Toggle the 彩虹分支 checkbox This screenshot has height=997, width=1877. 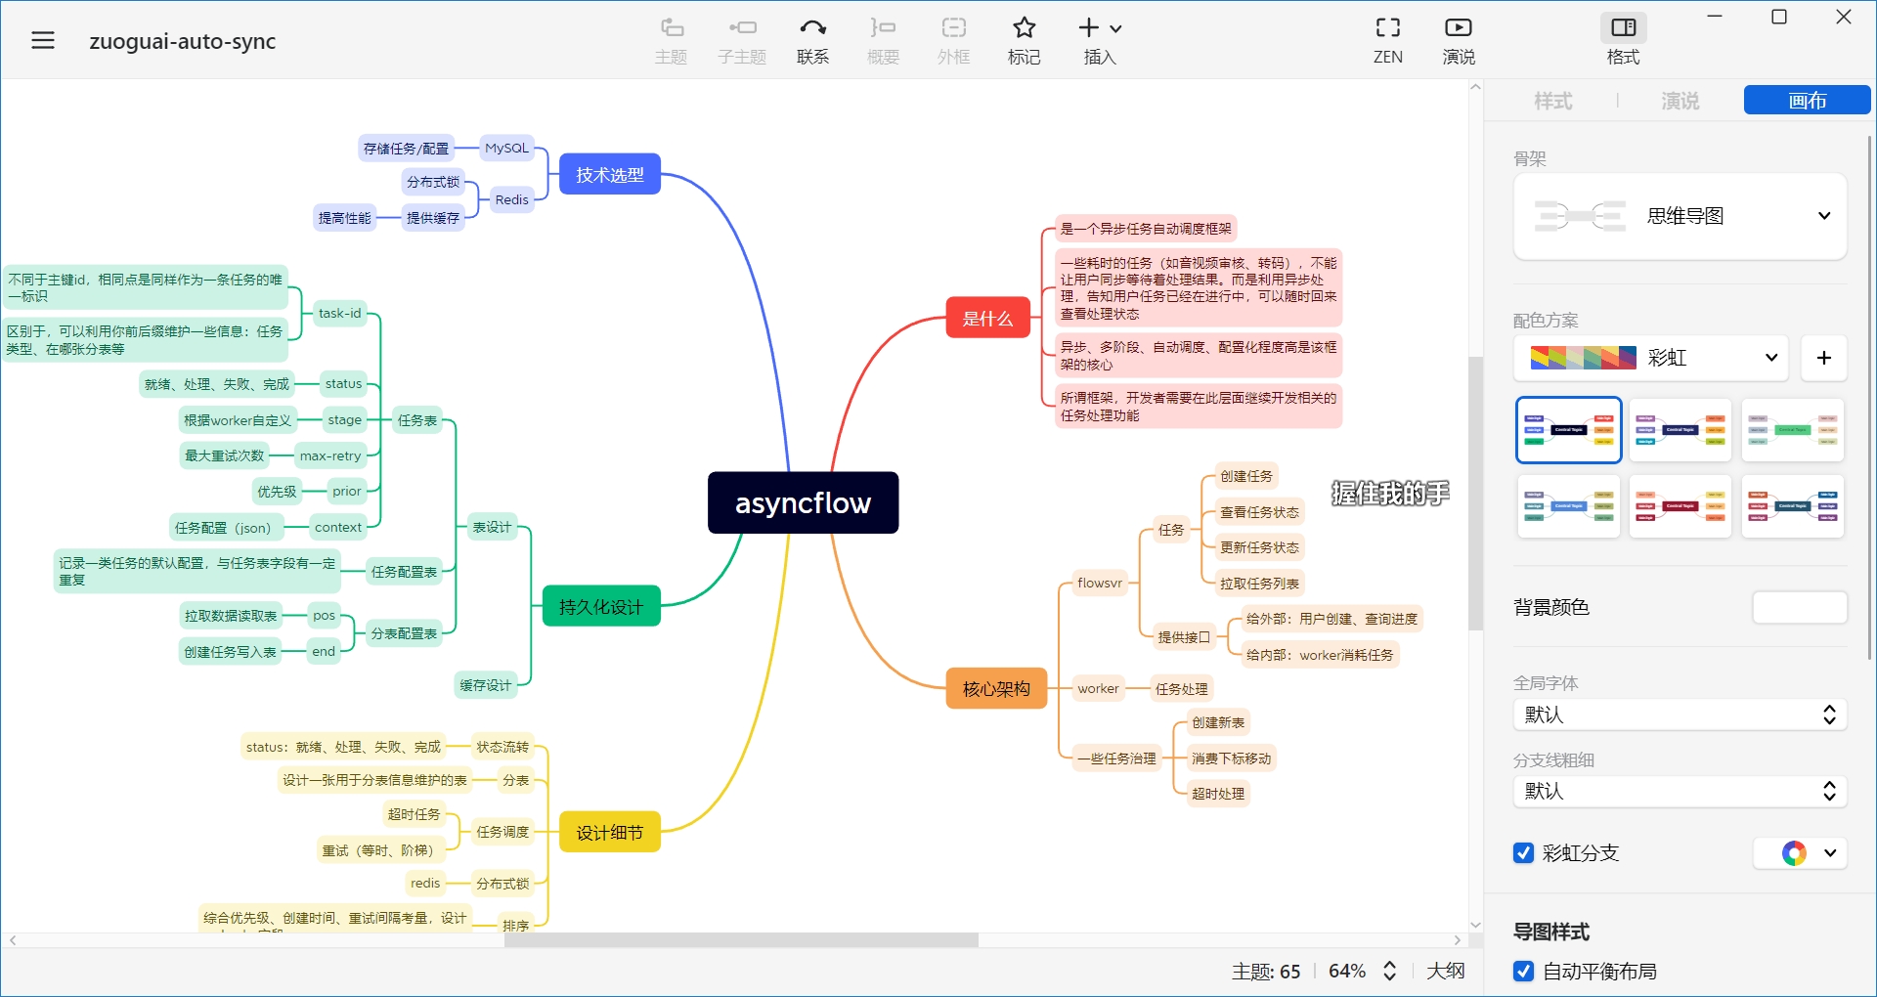[1523, 853]
